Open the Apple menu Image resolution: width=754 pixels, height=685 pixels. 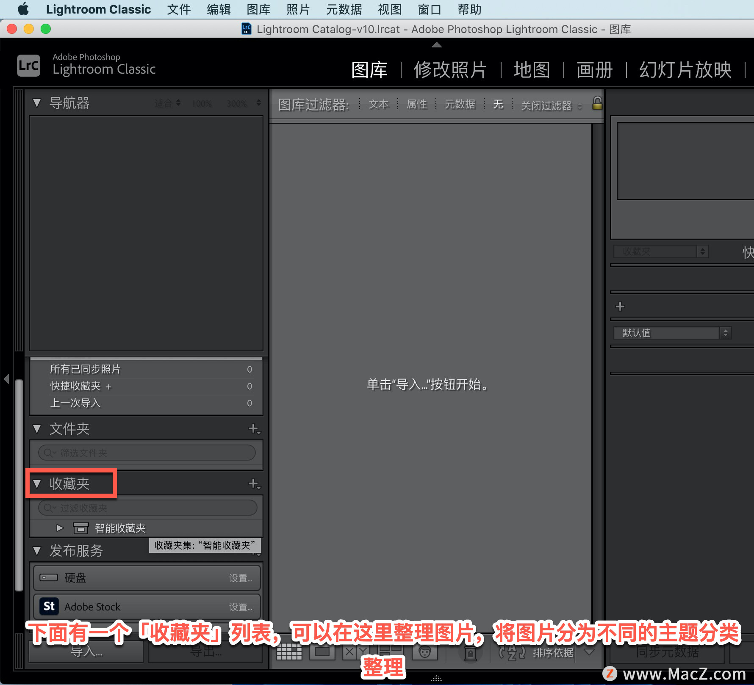pos(23,9)
